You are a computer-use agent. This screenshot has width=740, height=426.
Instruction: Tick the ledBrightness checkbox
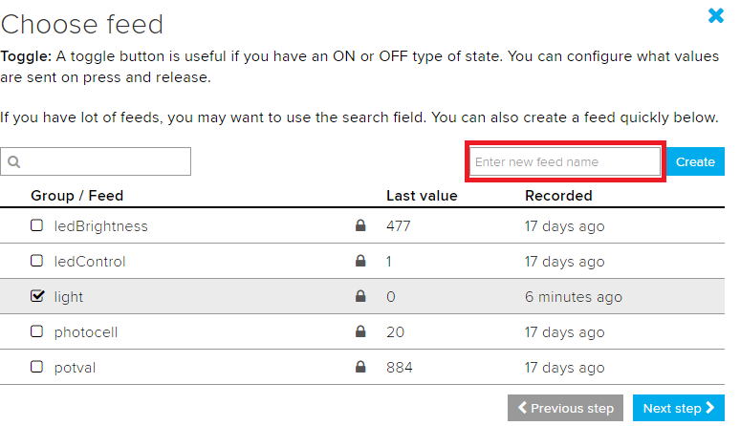(37, 226)
